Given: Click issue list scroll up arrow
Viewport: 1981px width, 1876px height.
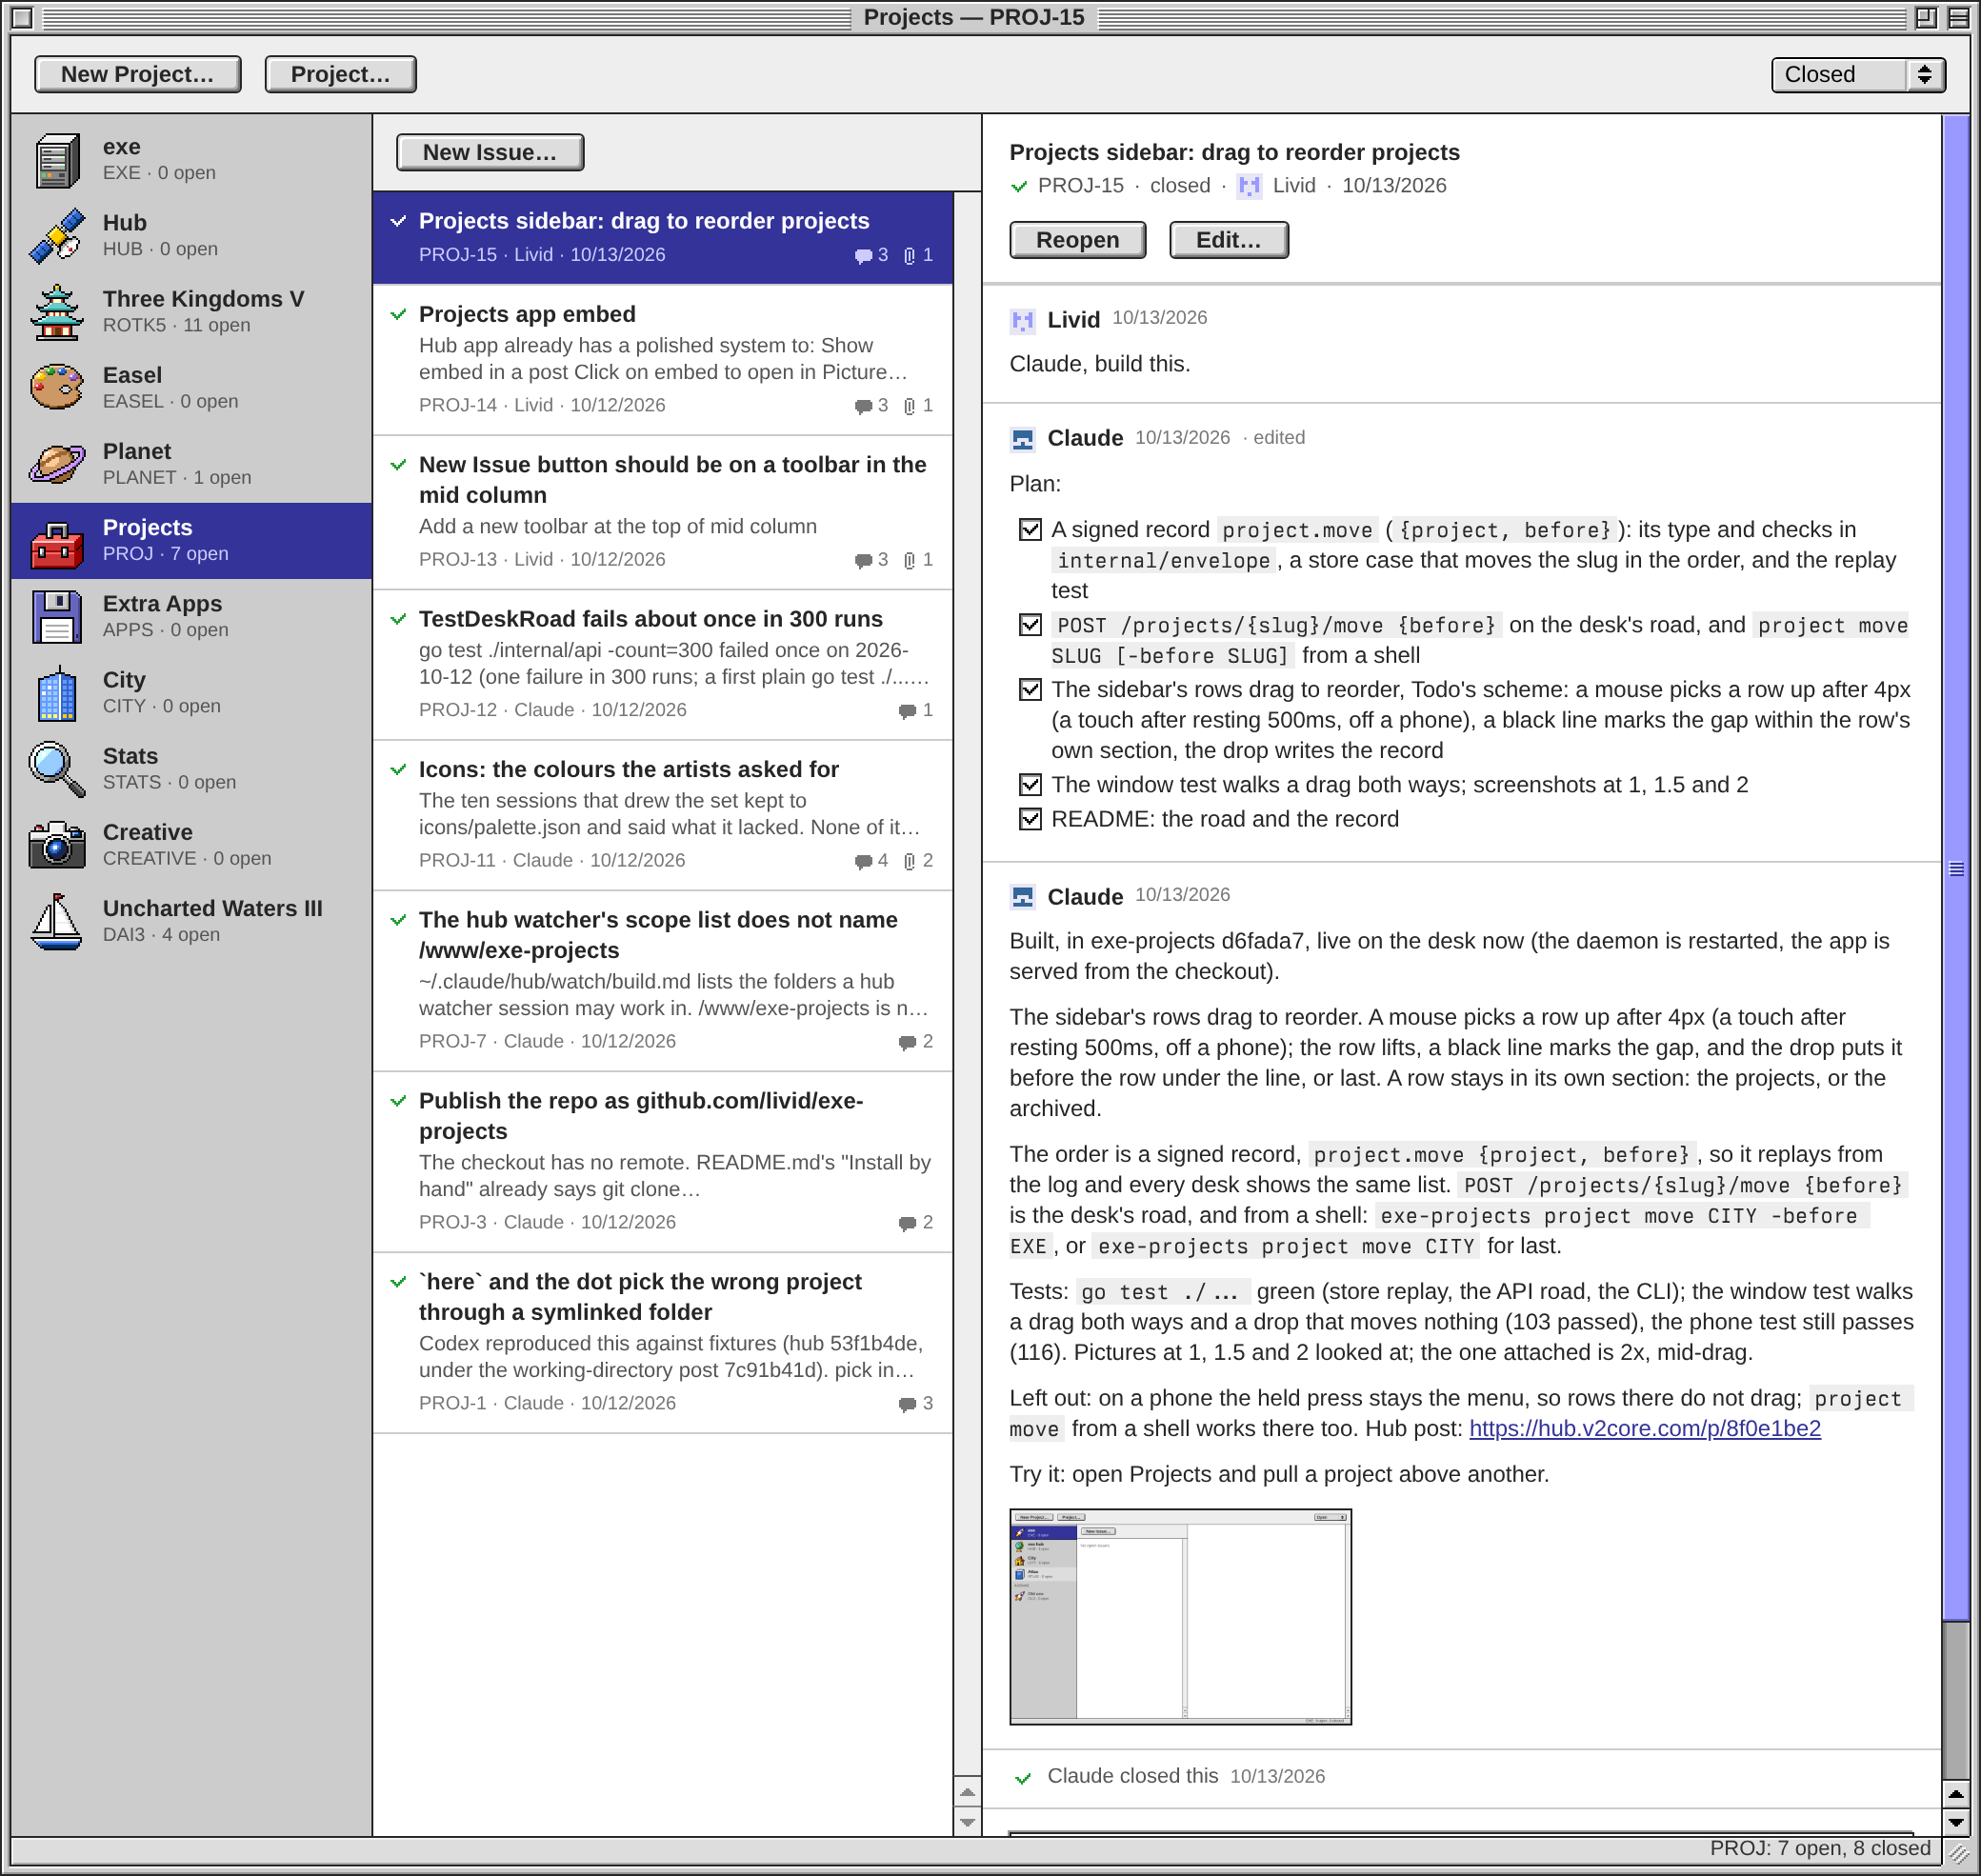Looking at the screenshot, I should [967, 1792].
